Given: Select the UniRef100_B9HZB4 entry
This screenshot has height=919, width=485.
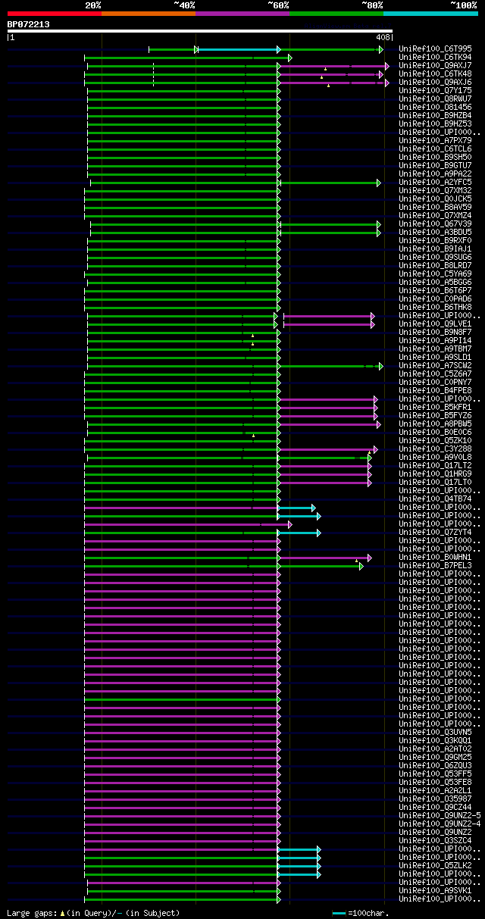Looking at the screenshot, I should click(x=435, y=115).
